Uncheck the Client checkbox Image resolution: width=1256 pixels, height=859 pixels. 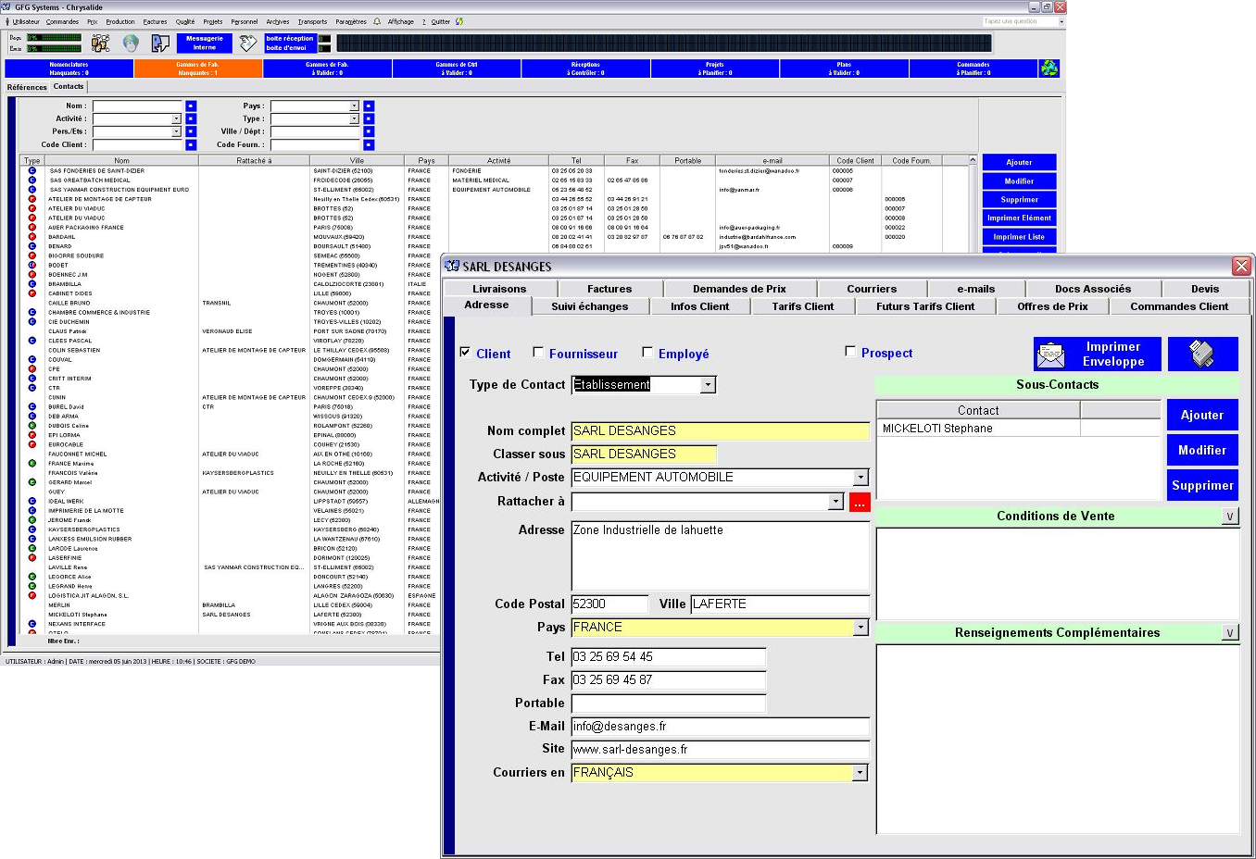tap(465, 353)
